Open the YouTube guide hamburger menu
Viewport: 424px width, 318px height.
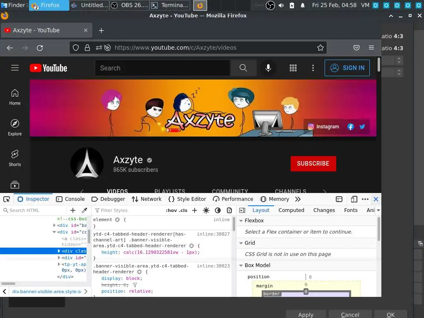click(x=15, y=68)
